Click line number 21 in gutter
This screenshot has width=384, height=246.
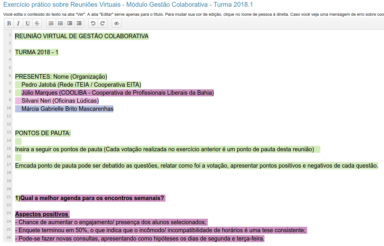[9, 197]
